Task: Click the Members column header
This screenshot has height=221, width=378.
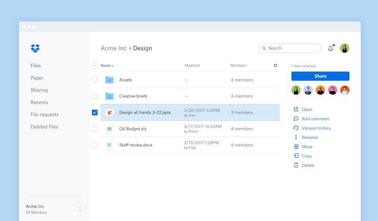Action: (238, 65)
